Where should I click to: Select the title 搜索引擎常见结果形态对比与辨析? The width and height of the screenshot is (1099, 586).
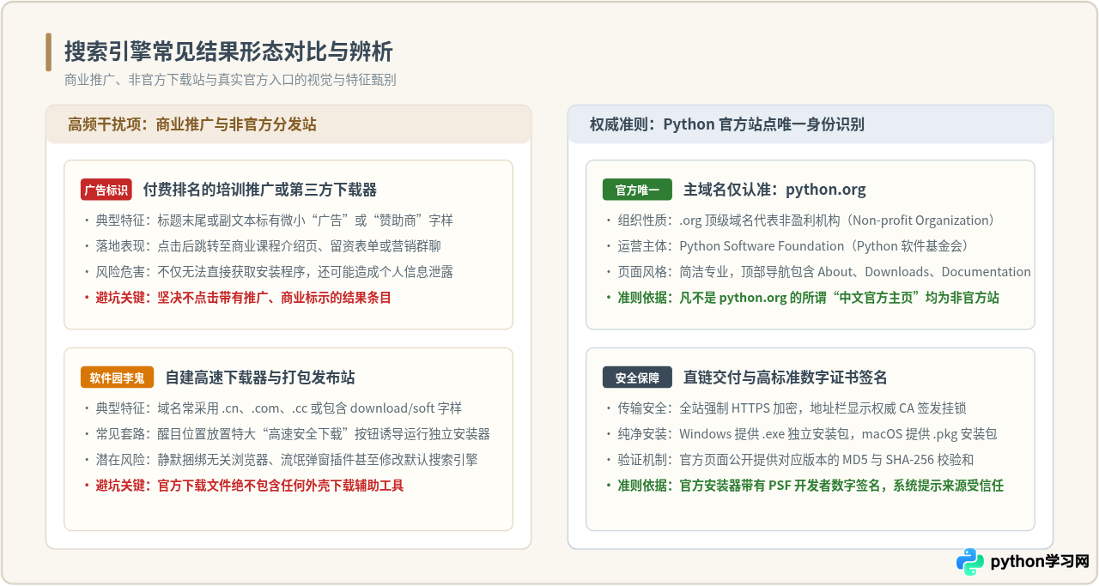(x=228, y=51)
